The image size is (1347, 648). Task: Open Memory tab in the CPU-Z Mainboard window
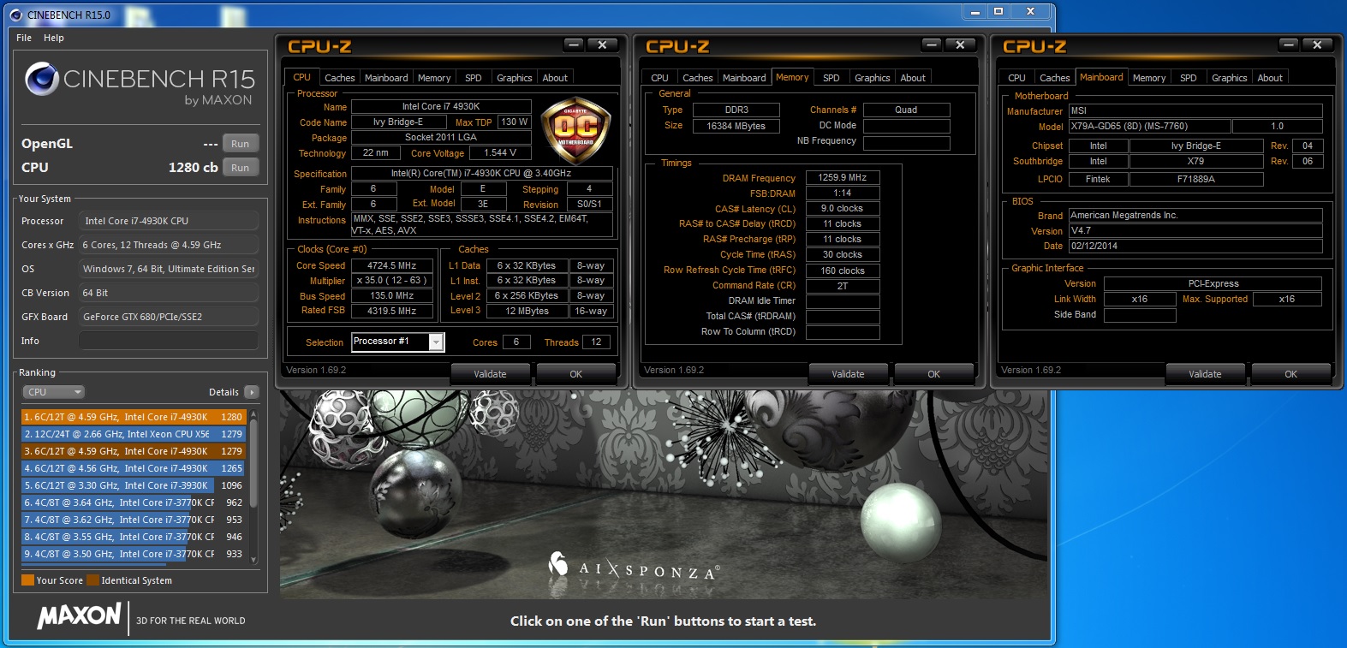click(1149, 78)
